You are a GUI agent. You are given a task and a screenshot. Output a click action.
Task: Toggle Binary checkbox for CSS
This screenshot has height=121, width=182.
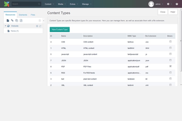click(170, 41)
